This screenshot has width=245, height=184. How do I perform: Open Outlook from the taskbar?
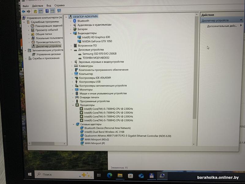point(141,176)
